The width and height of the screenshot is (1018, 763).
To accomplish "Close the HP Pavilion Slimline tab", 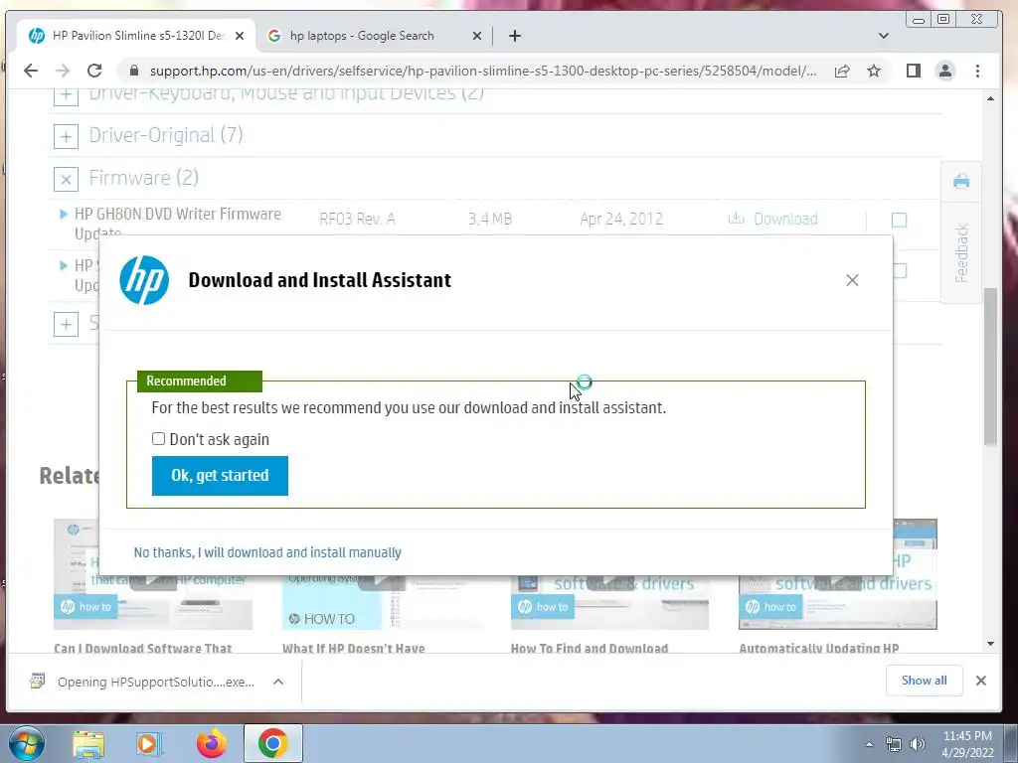I will coord(239,36).
